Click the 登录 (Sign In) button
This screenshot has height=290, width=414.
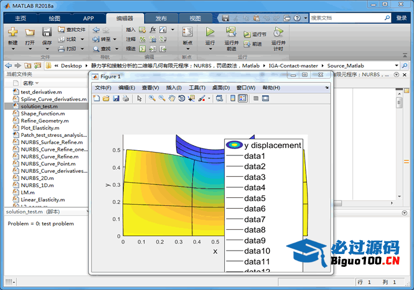tap(401, 18)
